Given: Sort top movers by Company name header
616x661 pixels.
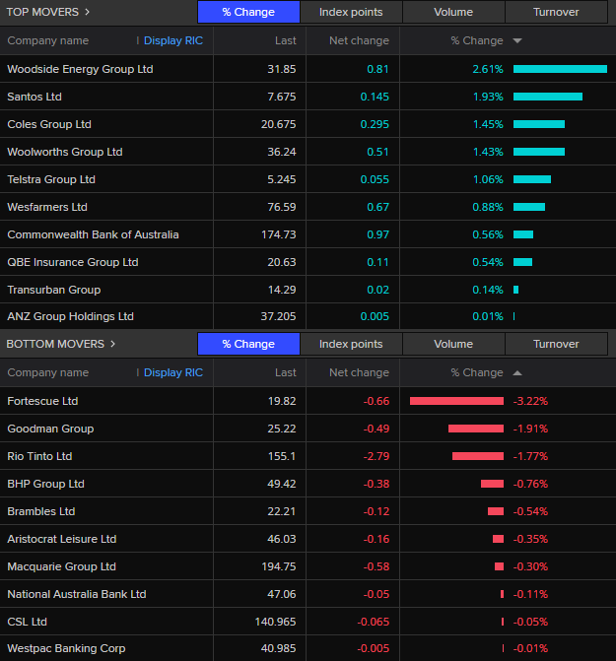Looking at the screenshot, I should point(47,41).
